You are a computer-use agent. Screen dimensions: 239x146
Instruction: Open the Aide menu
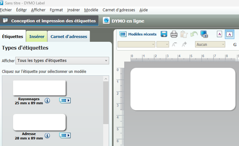point(144,10)
